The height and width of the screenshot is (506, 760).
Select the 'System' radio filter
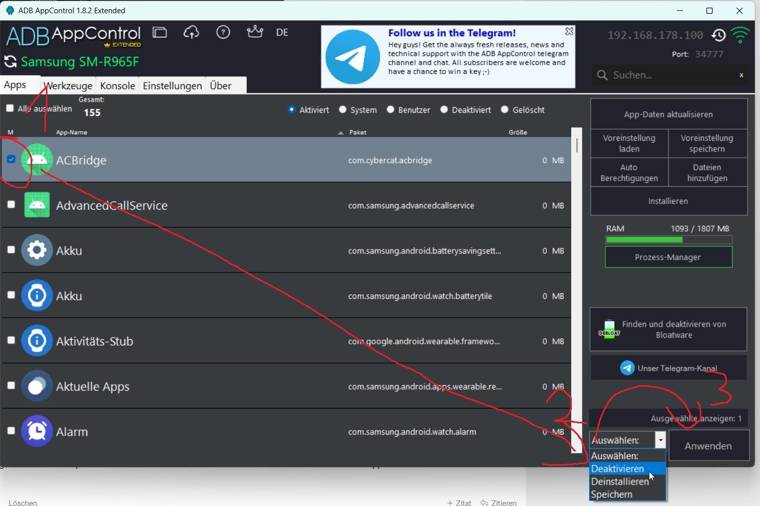(343, 110)
